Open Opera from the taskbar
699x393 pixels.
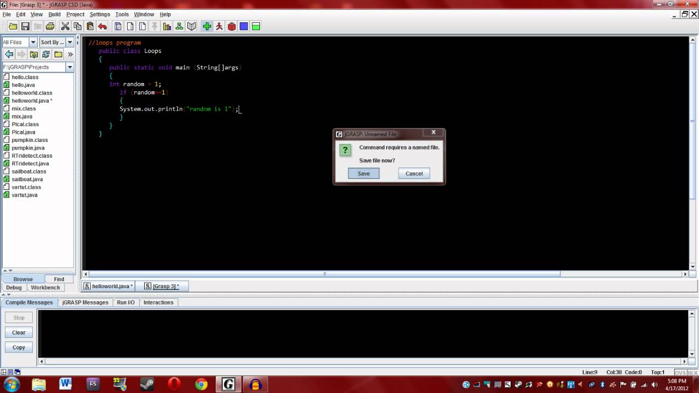(174, 384)
